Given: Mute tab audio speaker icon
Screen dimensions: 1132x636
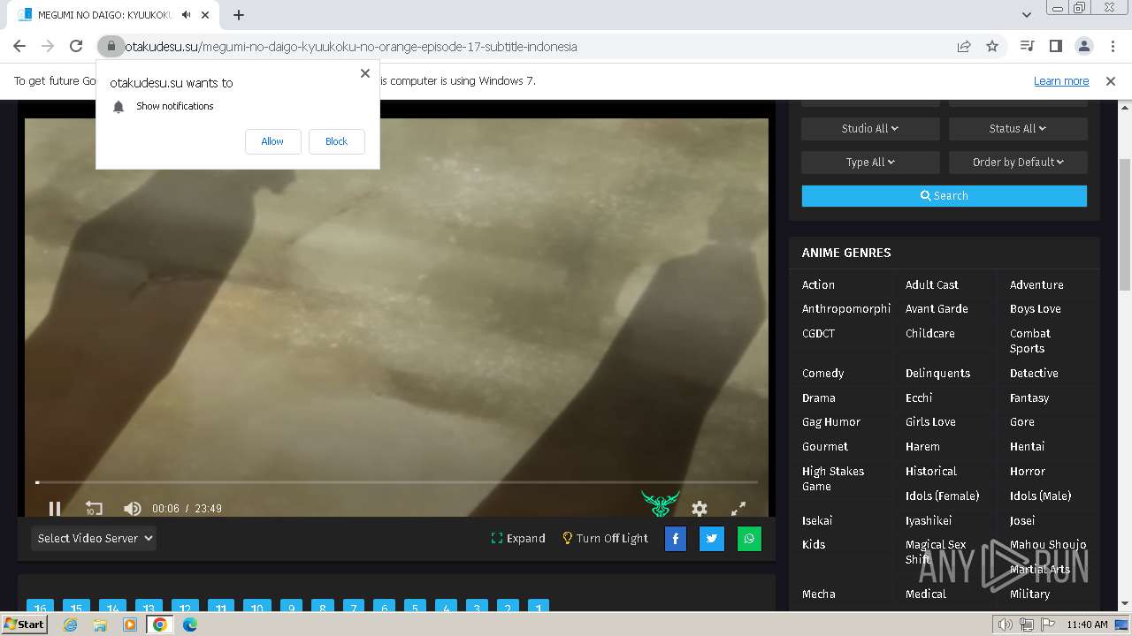Looking at the screenshot, I should (x=187, y=15).
